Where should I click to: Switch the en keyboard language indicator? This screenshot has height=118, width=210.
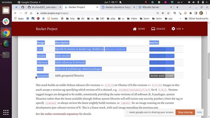coord(180,2)
